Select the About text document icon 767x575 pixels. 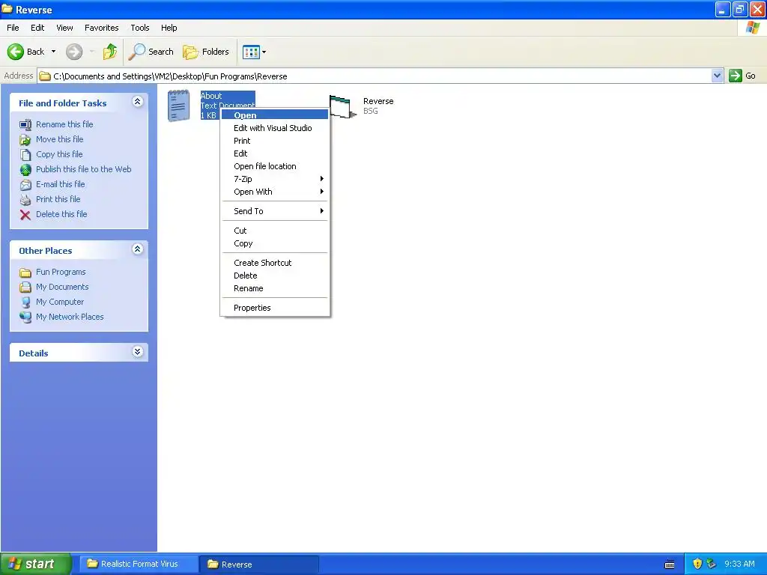tap(178, 105)
